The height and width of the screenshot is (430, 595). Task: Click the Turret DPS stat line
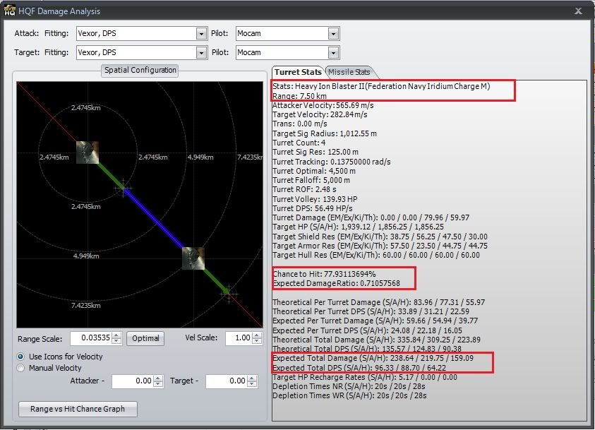click(312, 208)
